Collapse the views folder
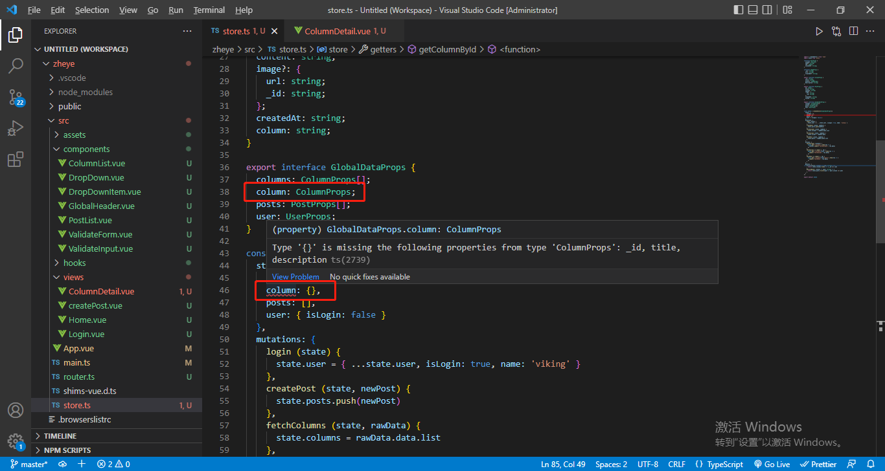 (x=73, y=277)
